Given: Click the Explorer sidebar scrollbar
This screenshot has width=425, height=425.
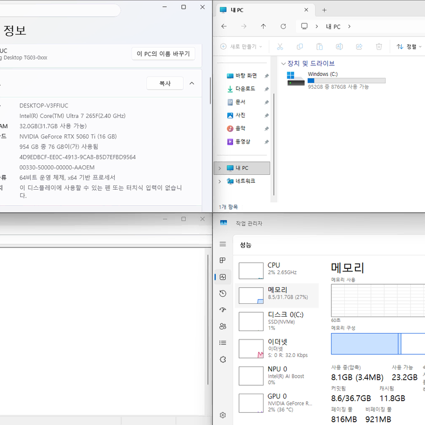Looking at the screenshot, I should pos(274,144).
